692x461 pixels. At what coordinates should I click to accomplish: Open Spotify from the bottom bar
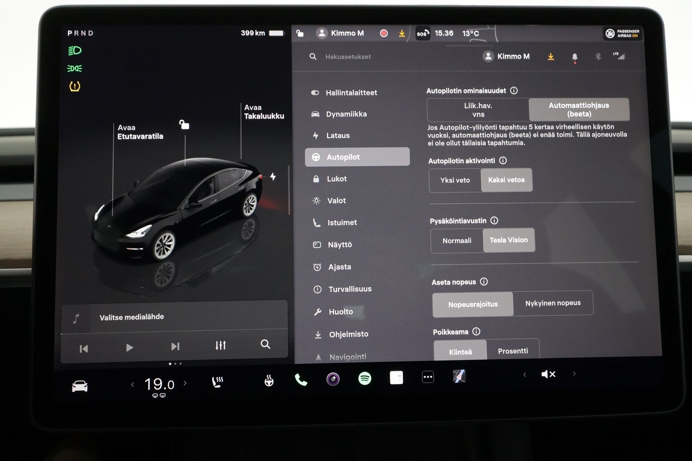[x=365, y=378]
